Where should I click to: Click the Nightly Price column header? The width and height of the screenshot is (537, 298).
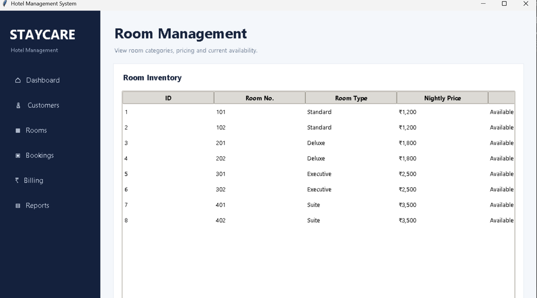pos(443,98)
